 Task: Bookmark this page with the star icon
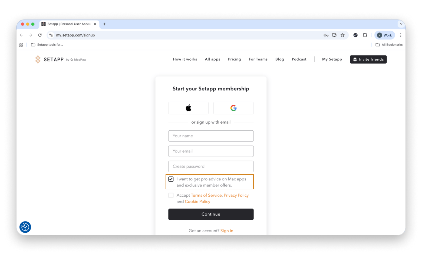coord(343,35)
